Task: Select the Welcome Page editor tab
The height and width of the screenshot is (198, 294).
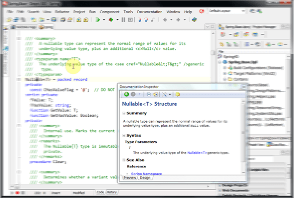Action: [24, 27]
